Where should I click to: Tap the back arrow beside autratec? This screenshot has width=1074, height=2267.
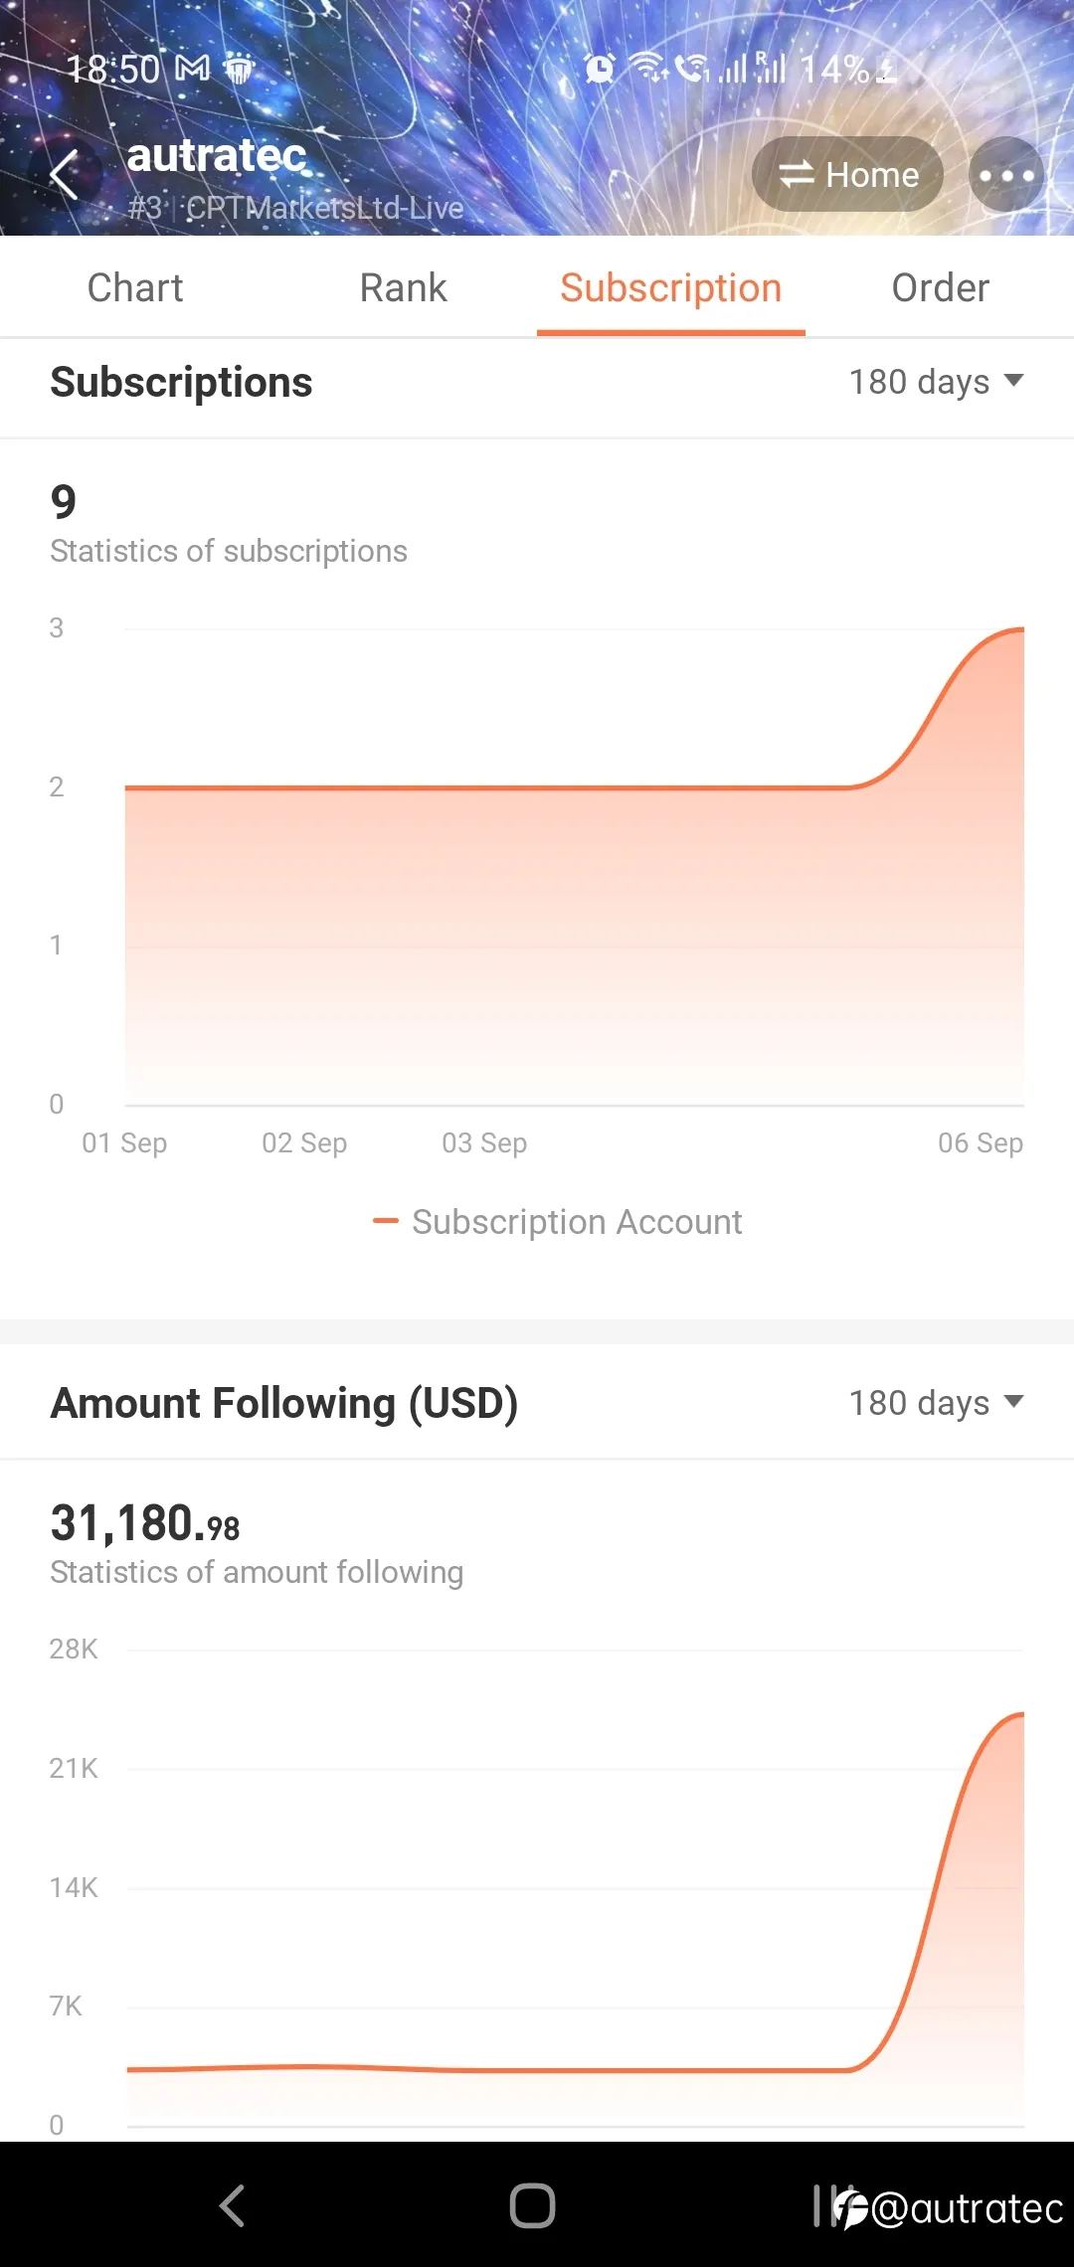coord(65,175)
